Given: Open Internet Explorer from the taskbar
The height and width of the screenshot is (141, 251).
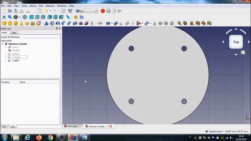Looking at the screenshot, I should click(27, 137).
